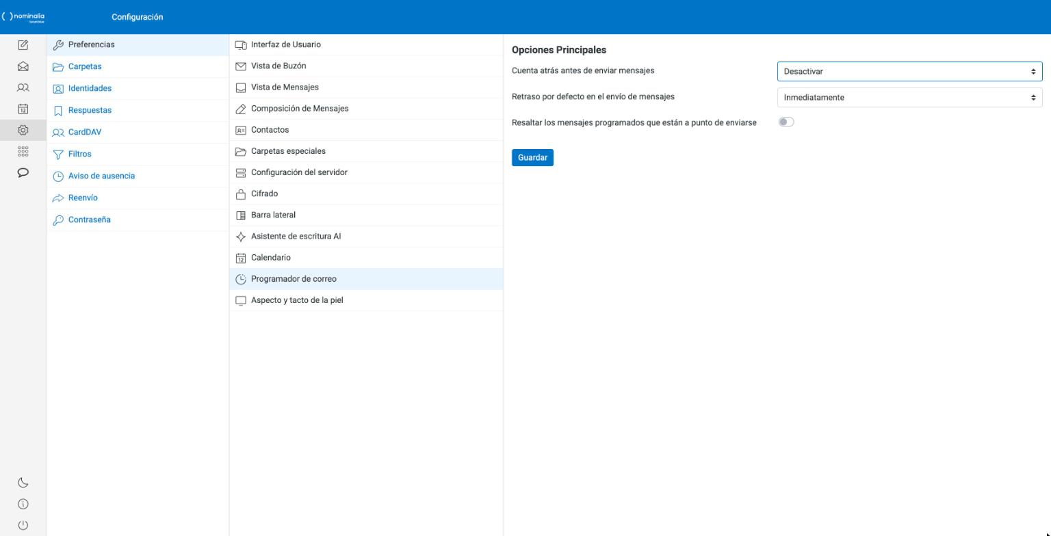
Task: Select Composición de Mensajes preferences
Action: 366,108
